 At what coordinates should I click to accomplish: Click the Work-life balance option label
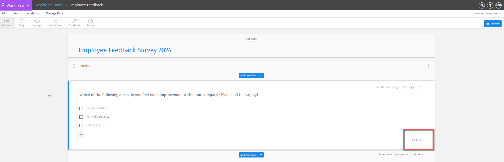point(98,117)
